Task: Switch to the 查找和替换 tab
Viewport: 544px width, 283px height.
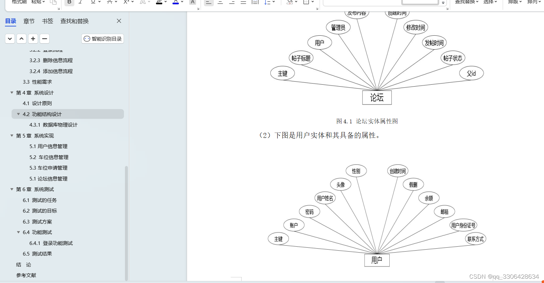Action: coord(75,21)
